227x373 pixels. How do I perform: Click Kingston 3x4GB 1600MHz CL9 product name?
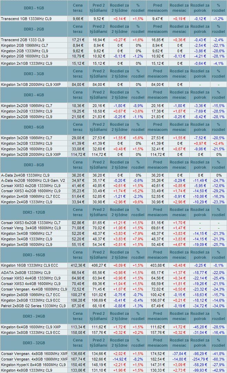[27, 245]
